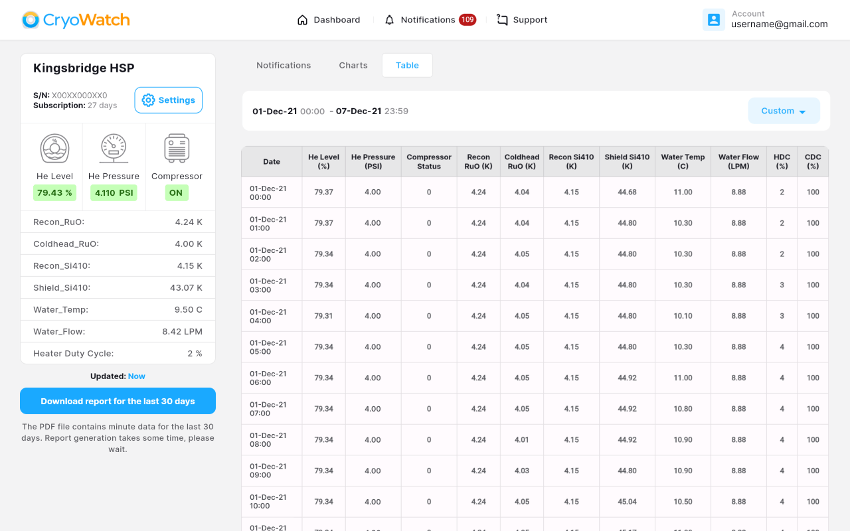Click the Date column header
Screen dimensions: 850x531
pyautogui.click(x=272, y=161)
